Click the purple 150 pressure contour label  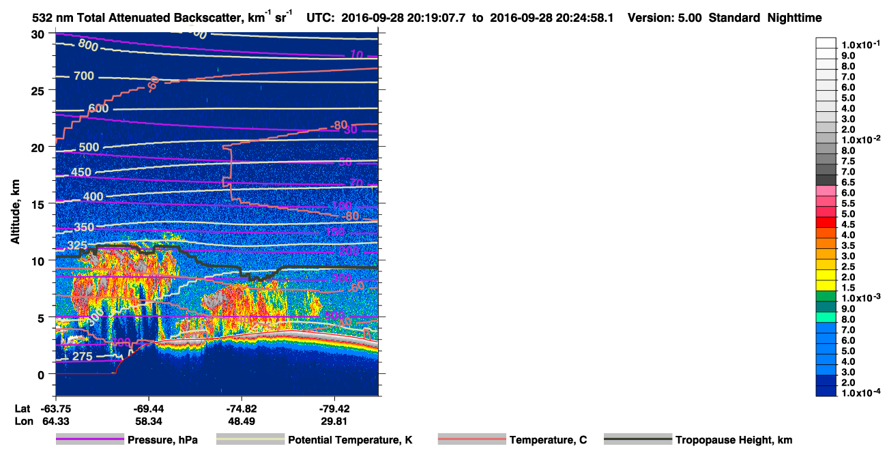tap(334, 233)
